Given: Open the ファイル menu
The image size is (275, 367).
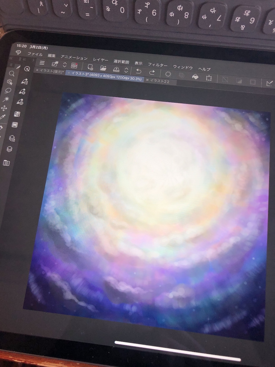Looking at the screenshot, I should pyautogui.click(x=35, y=54).
